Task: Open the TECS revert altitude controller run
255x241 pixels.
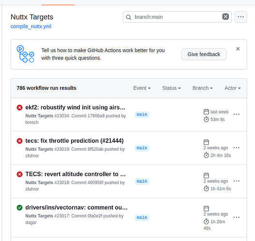Action: [75, 174]
